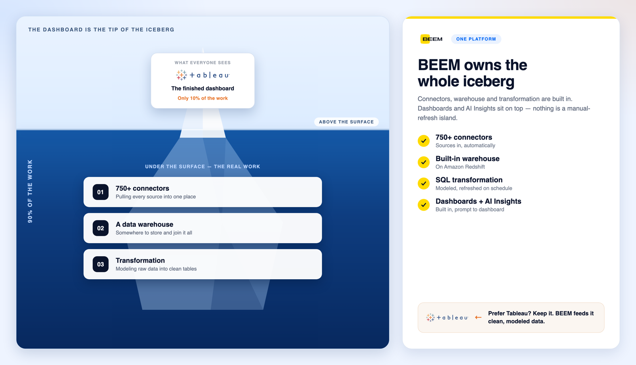Click the ONE PLATFORM badge

[x=476, y=39]
